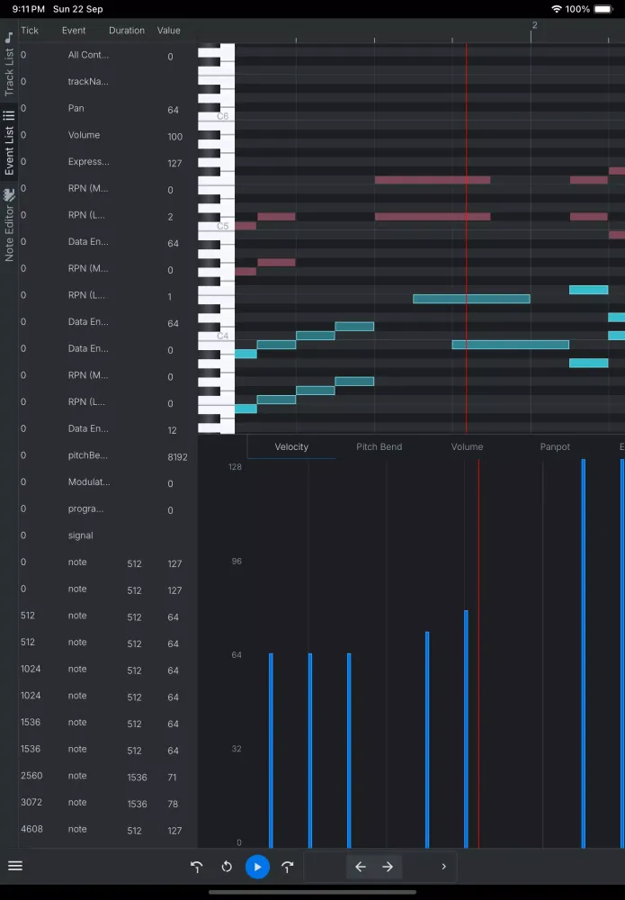Jump back one measure with the rewind icon
This screenshot has width=625, height=900.
point(196,867)
